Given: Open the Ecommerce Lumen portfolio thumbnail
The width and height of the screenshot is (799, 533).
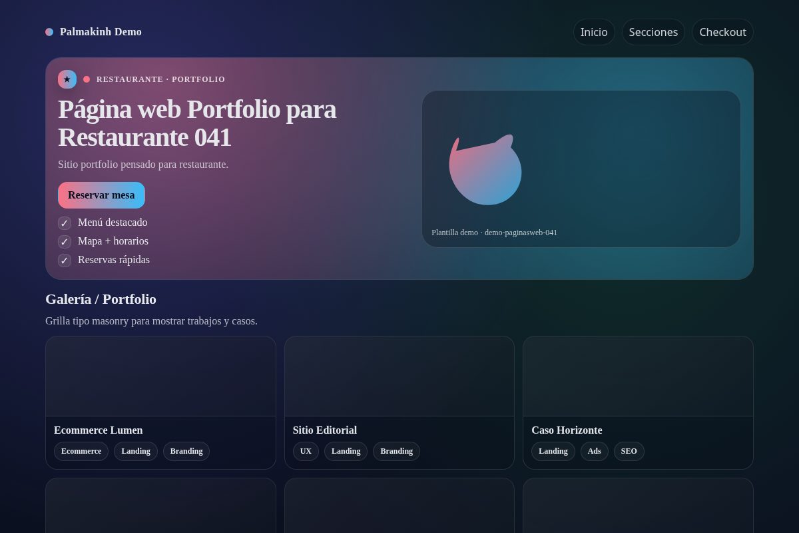Looking at the screenshot, I should (x=160, y=376).
